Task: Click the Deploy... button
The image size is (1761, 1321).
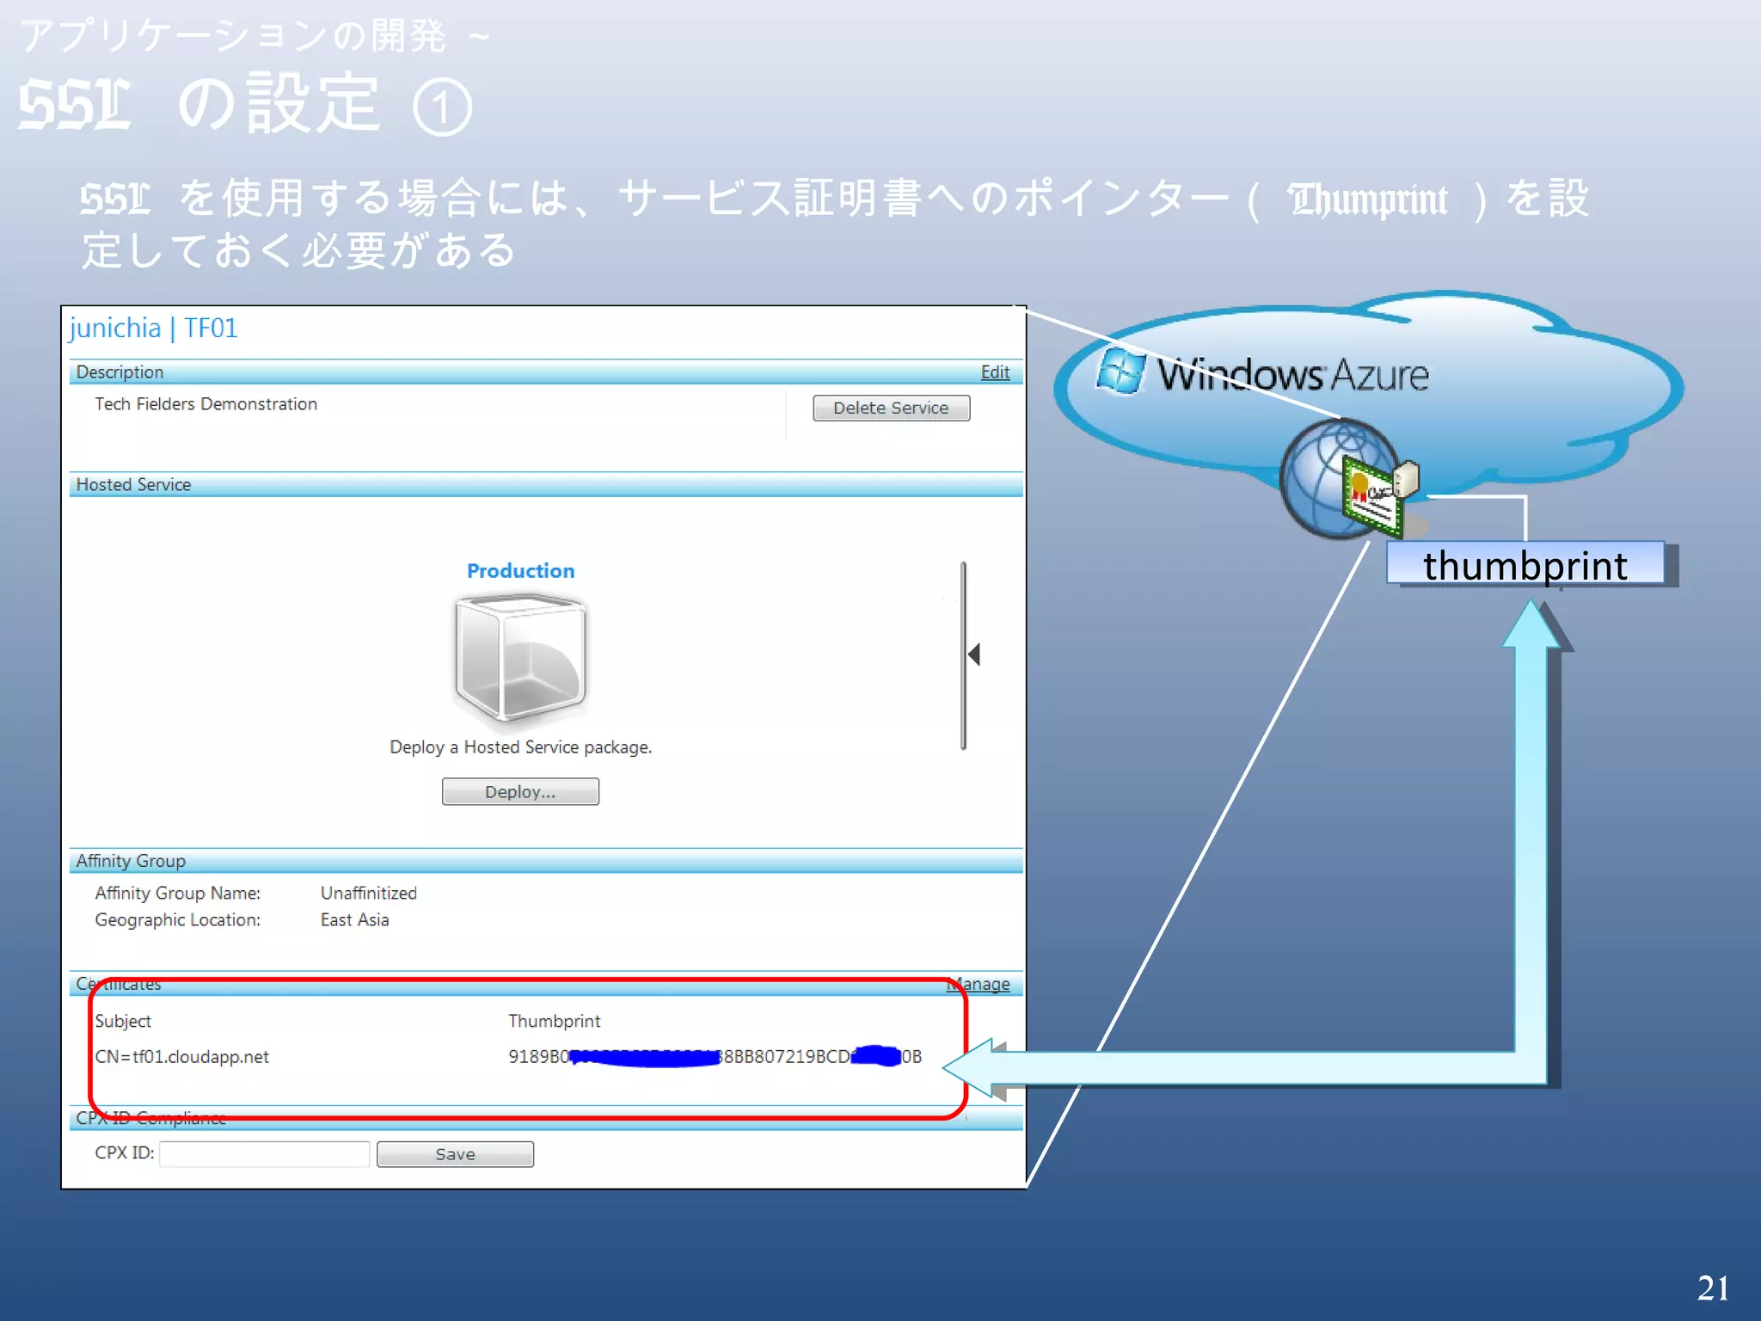Action: click(x=520, y=791)
